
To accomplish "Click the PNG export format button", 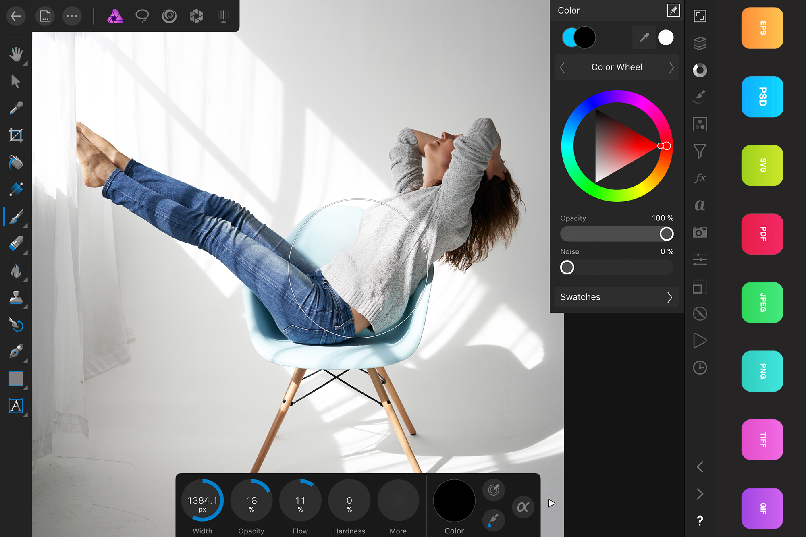I will [762, 371].
